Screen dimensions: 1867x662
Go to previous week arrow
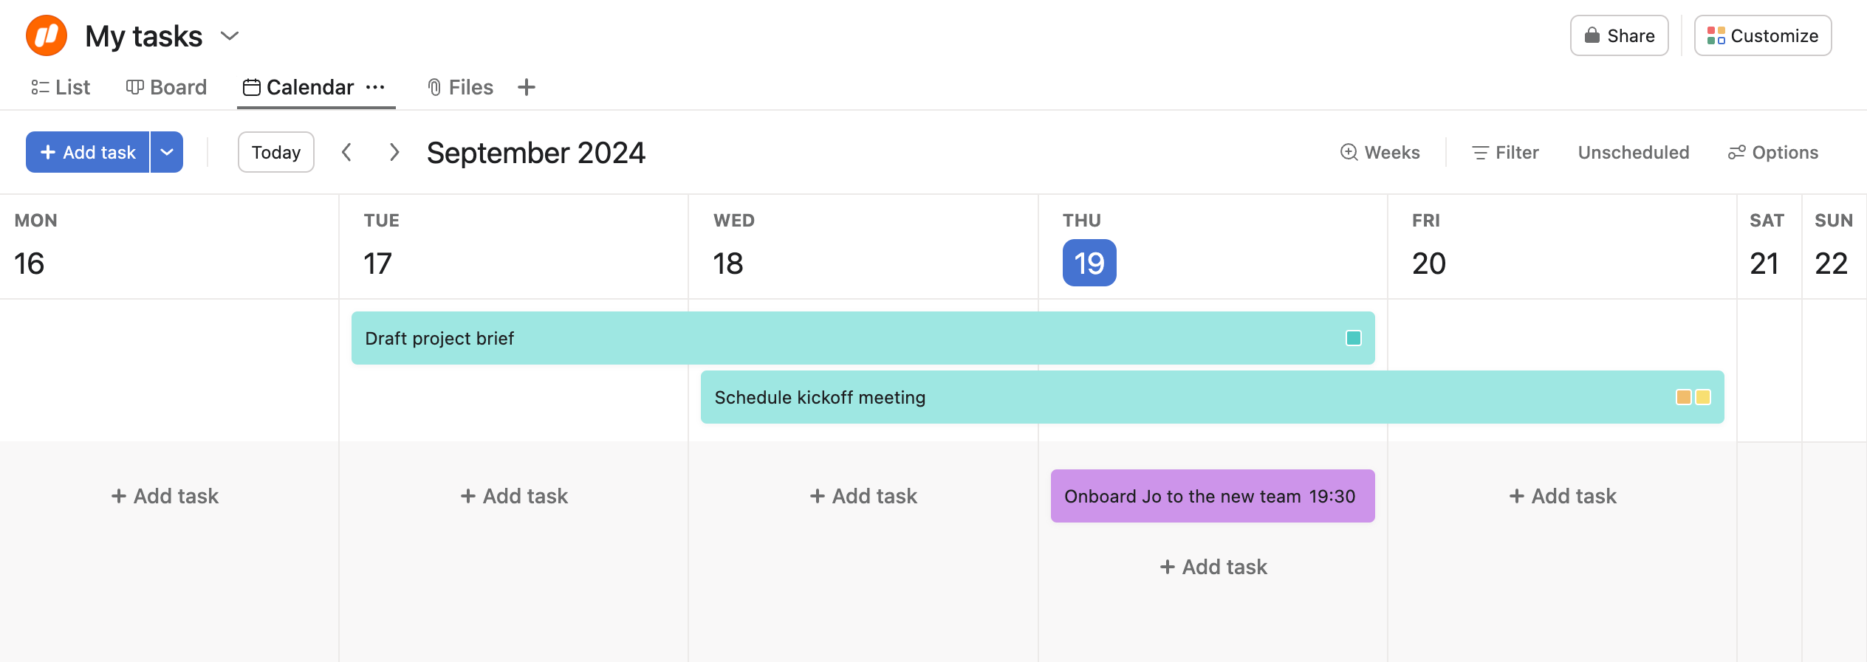tap(346, 153)
